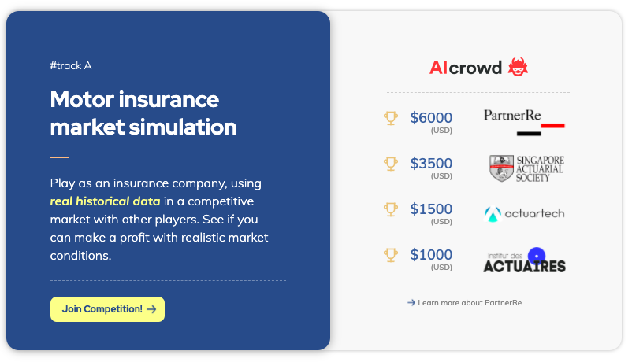Follow the Learn more about PartnerRe link
Image resolution: width=632 pixels, height=362 pixels.
click(469, 302)
